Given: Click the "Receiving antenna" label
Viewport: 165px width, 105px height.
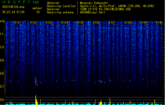Looking at the screenshot, I should [x=60, y=12].
